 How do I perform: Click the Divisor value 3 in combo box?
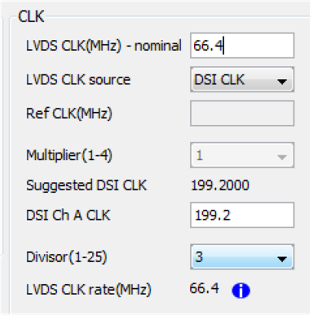pyautogui.click(x=199, y=258)
